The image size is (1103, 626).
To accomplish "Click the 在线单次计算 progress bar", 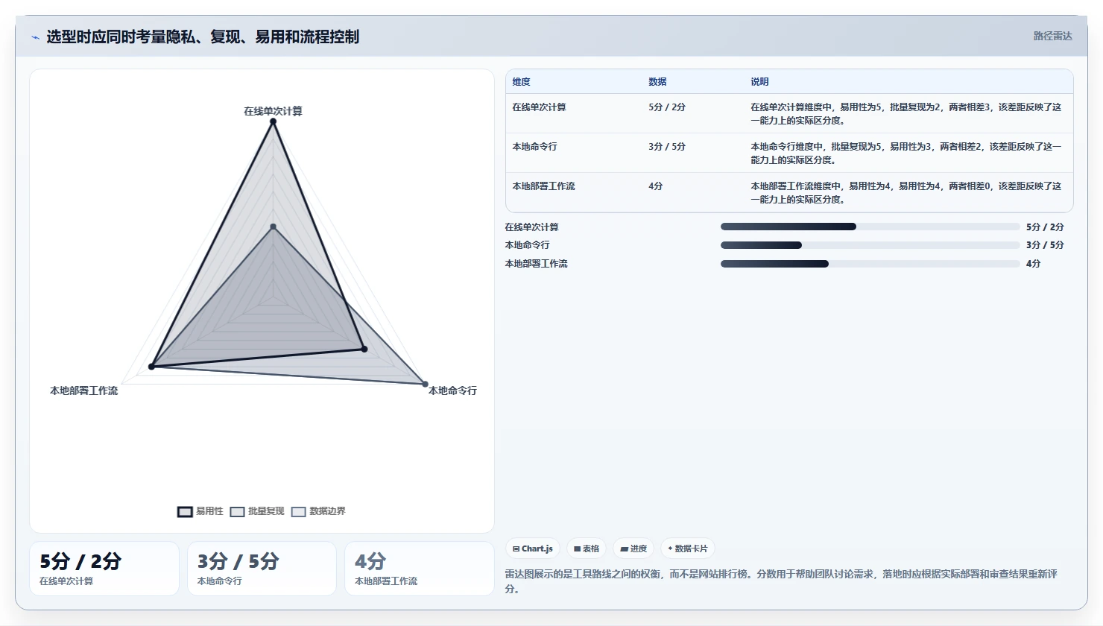I will (870, 227).
